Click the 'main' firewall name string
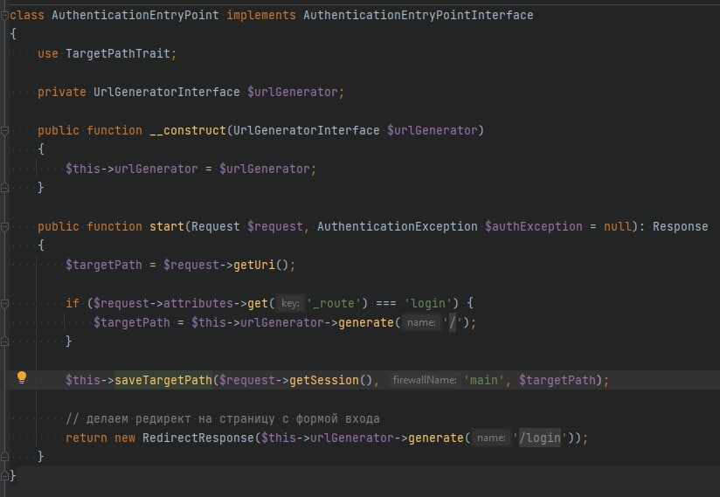The image size is (720, 497). coord(483,381)
